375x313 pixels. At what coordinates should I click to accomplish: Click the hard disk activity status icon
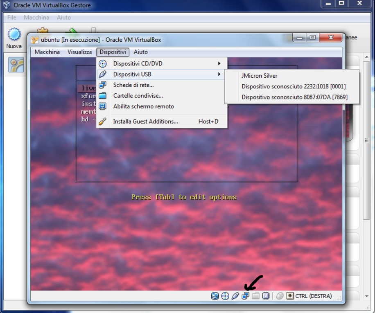tap(215, 296)
